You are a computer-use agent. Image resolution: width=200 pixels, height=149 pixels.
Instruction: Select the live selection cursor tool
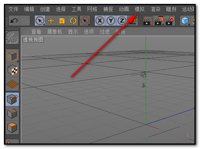pos(40,21)
